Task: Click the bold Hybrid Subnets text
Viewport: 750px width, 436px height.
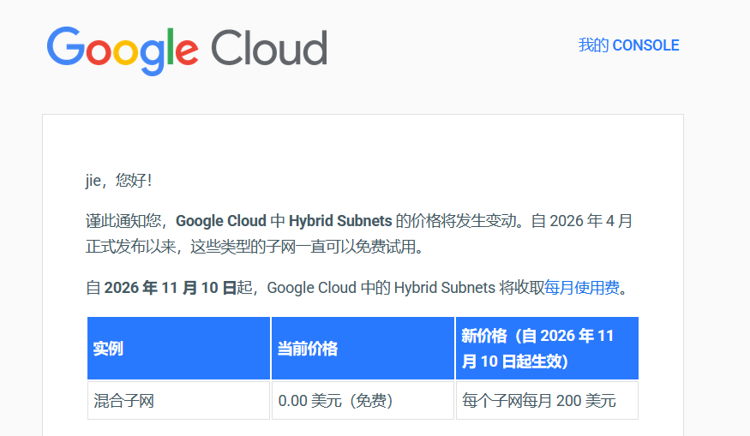Action: (340, 221)
